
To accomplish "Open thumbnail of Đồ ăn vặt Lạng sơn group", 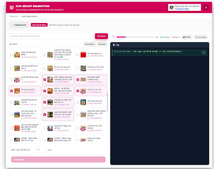I will click(50, 68).
